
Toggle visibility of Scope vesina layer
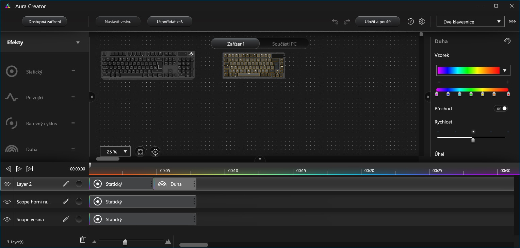(7, 219)
